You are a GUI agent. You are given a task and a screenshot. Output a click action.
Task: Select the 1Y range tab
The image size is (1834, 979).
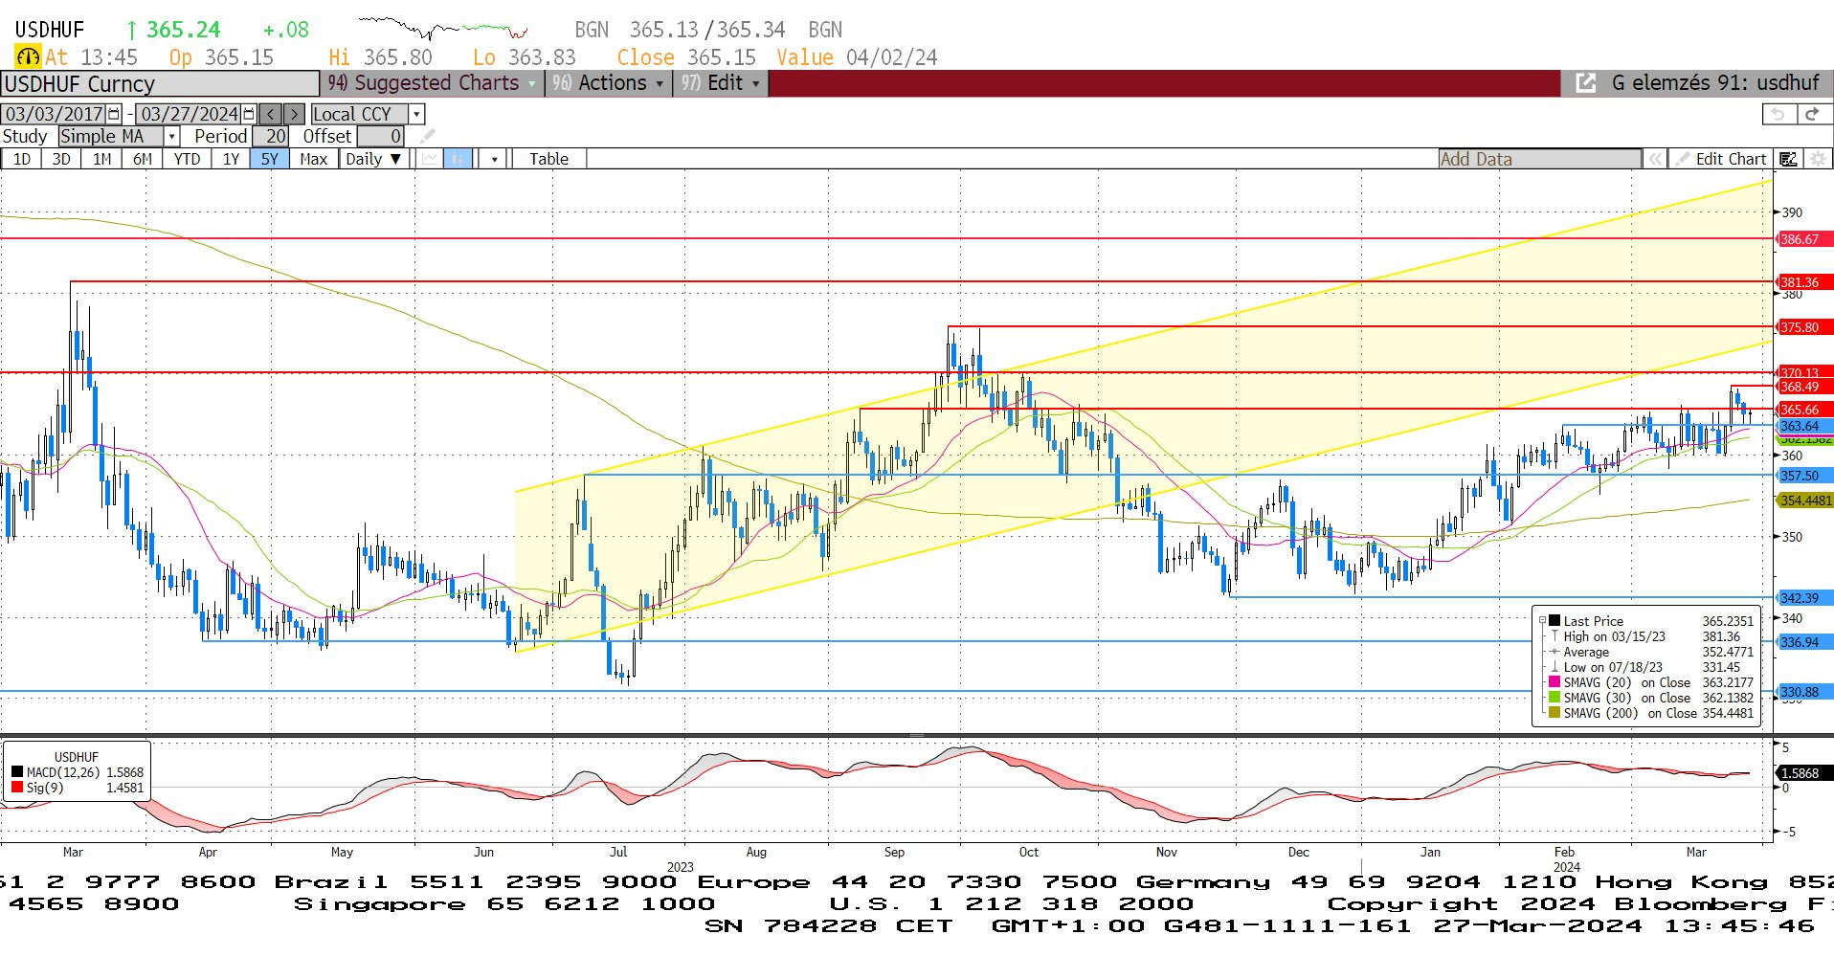[231, 159]
